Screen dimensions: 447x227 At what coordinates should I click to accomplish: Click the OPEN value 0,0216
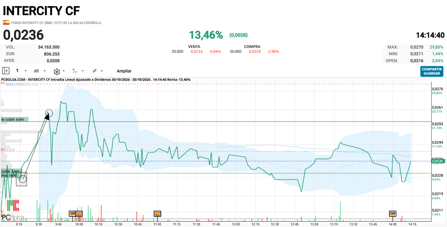point(417,61)
